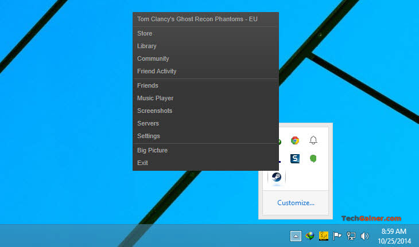Click the Action Center flag icon

(x=337, y=236)
